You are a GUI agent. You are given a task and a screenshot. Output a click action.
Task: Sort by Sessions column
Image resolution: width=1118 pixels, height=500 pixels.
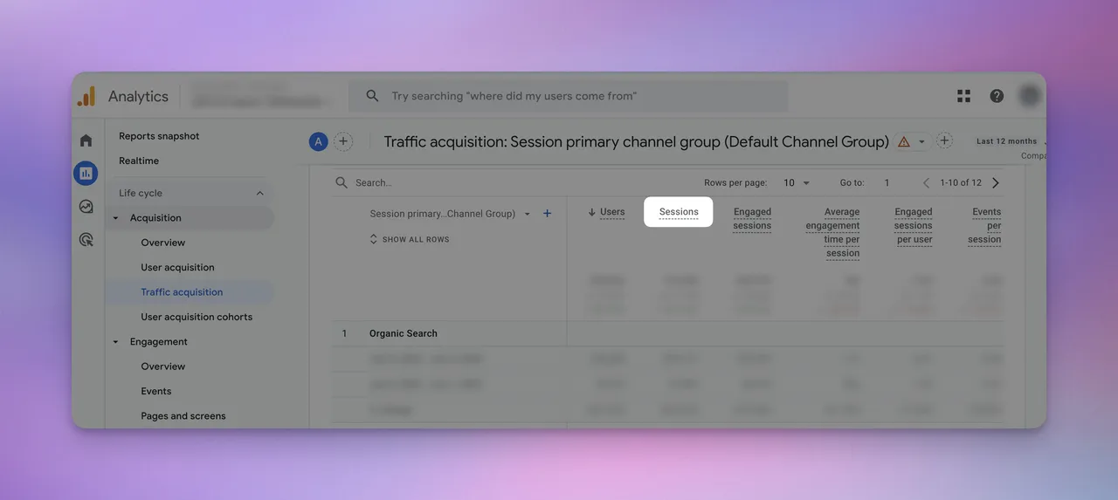coord(679,212)
